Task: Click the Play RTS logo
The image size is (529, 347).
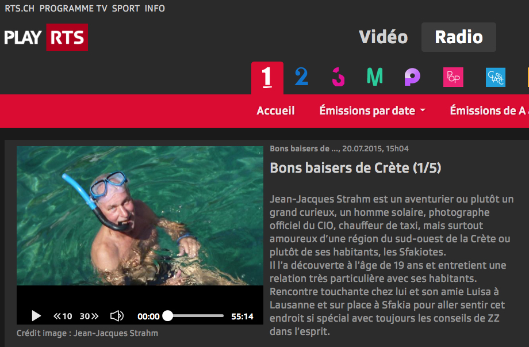Action: 46,37
